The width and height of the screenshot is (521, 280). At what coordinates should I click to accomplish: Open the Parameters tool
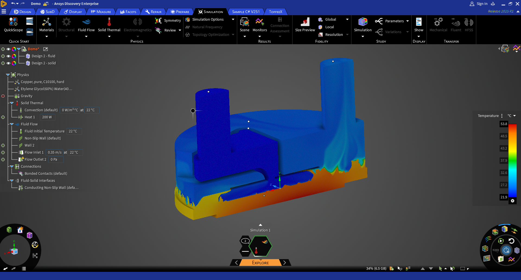pyautogui.click(x=390, y=21)
